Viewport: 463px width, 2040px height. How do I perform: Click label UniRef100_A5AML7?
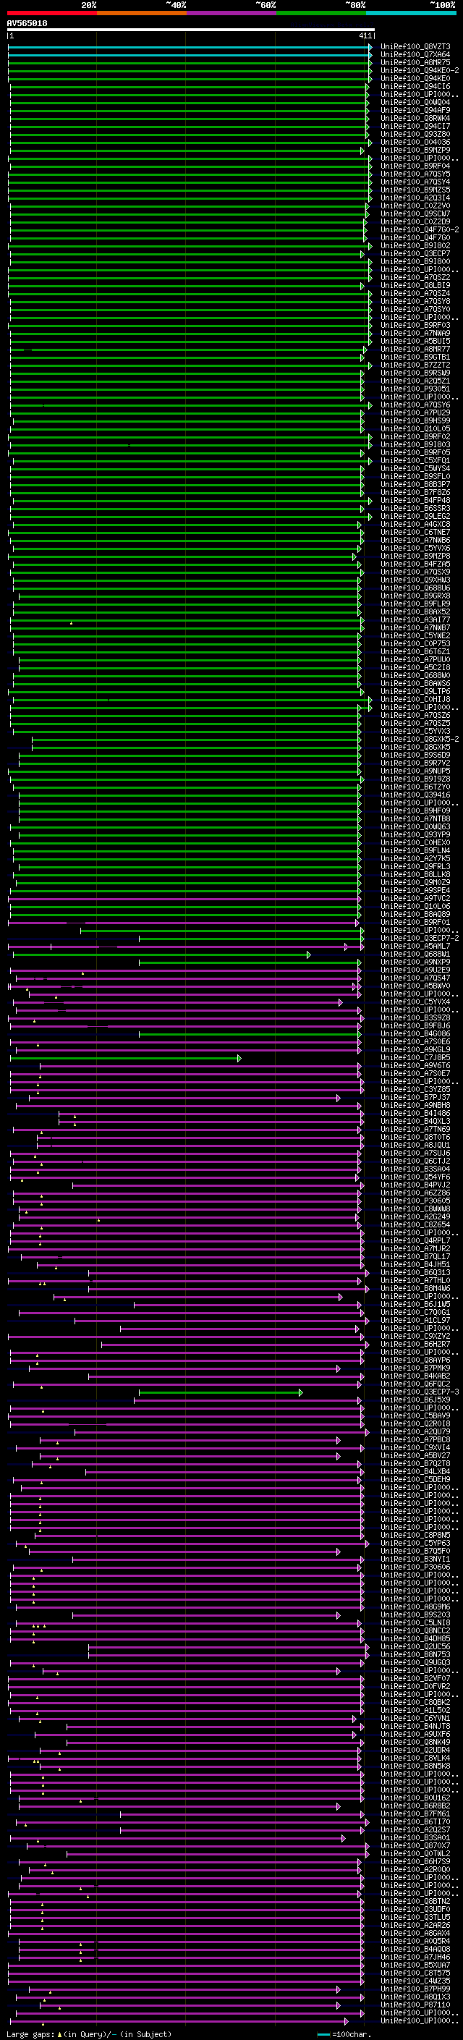click(415, 946)
